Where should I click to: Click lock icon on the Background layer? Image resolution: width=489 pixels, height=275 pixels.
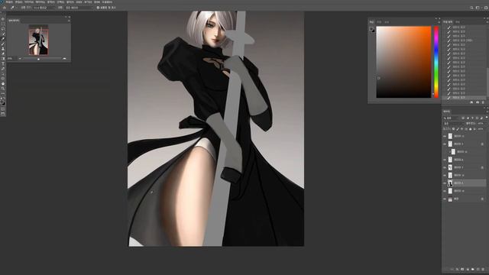tap(482, 199)
